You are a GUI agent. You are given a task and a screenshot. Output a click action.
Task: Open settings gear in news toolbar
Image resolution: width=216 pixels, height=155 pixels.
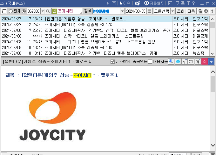pos(206,11)
